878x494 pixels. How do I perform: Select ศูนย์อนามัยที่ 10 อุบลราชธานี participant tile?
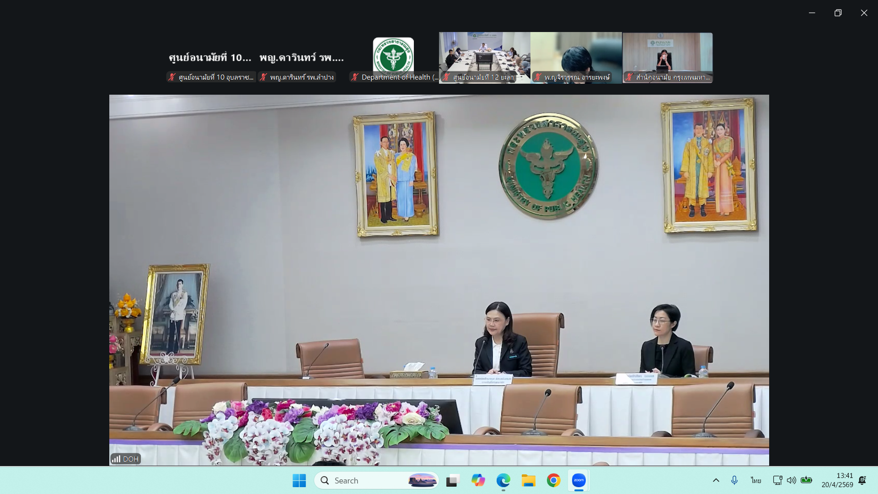(x=210, y=58)
